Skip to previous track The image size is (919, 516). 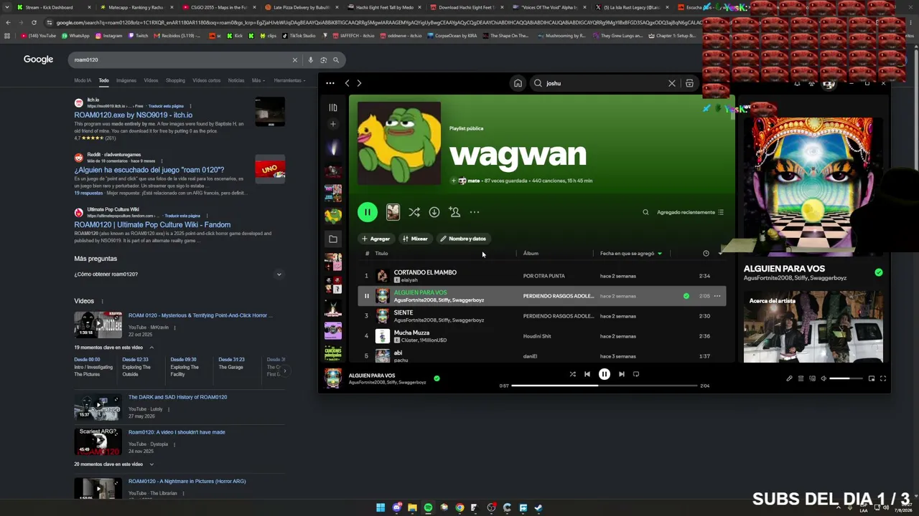tap(587, 374)
